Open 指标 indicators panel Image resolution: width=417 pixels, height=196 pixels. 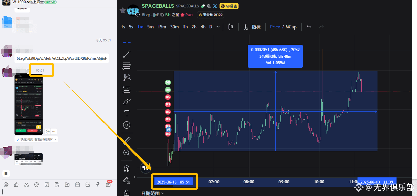tap(252, 27)
